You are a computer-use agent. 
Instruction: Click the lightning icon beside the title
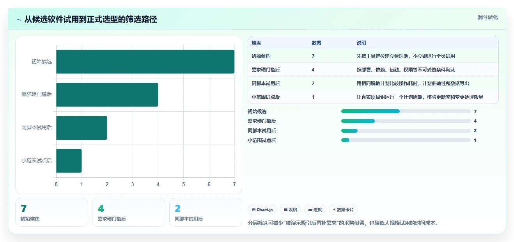click(18, 20)
